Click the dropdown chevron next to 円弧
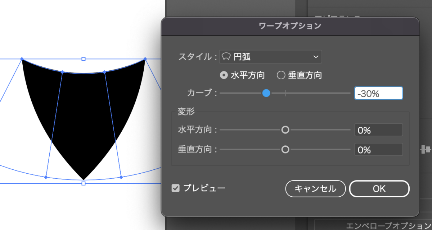432x230 pixels. 316,57
